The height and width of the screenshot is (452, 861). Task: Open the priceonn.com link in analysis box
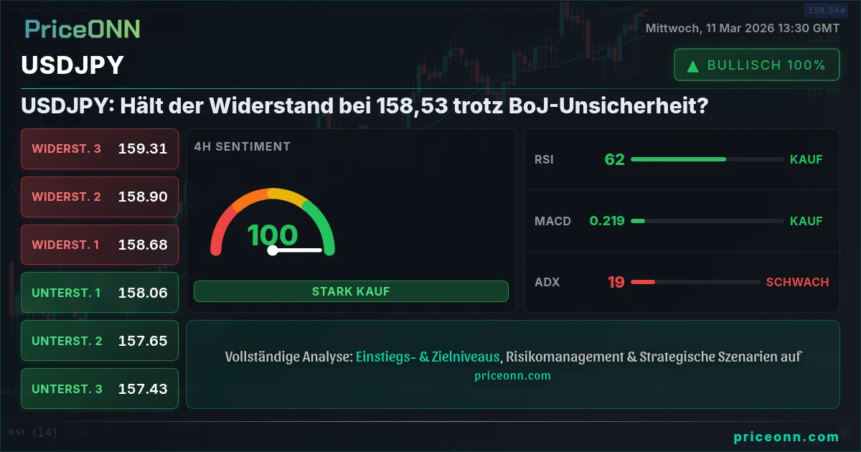(x=512, y=375)
